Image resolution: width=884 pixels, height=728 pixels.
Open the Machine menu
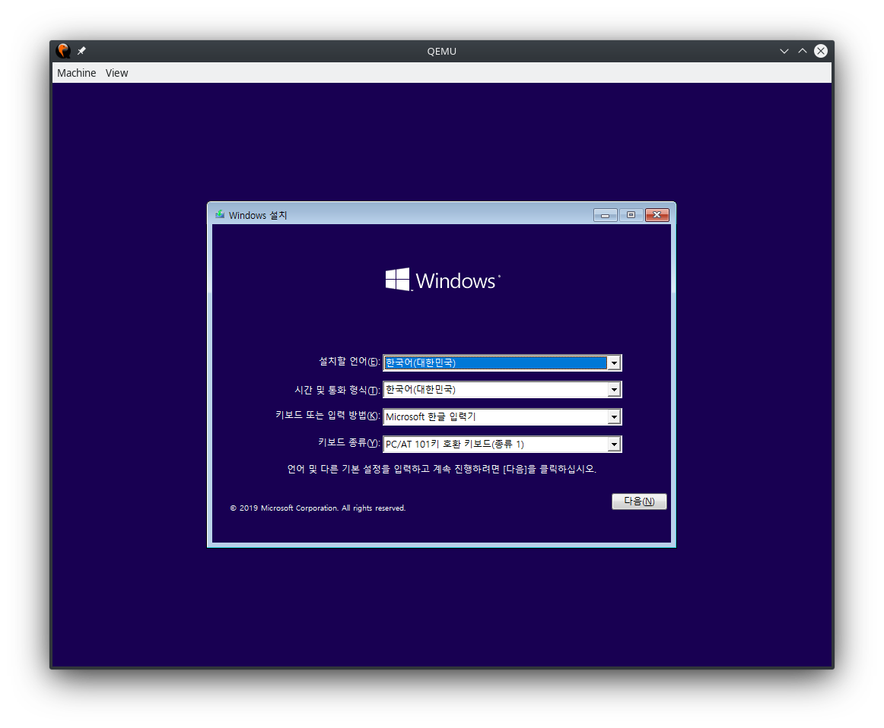[76, 73]
